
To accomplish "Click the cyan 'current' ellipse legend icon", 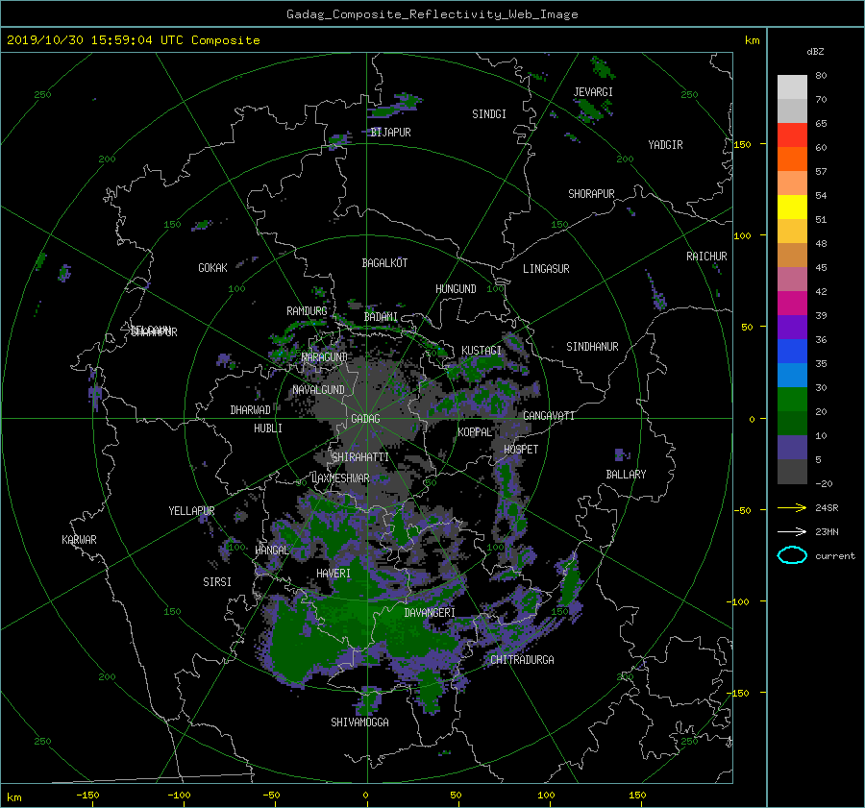I will point(792,555).
